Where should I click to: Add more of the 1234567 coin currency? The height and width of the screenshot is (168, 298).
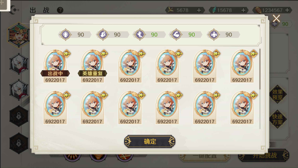(287, 10)
